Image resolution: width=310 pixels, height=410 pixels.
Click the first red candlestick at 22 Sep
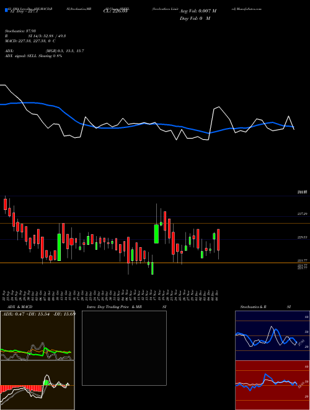click(x=5, y=204)
